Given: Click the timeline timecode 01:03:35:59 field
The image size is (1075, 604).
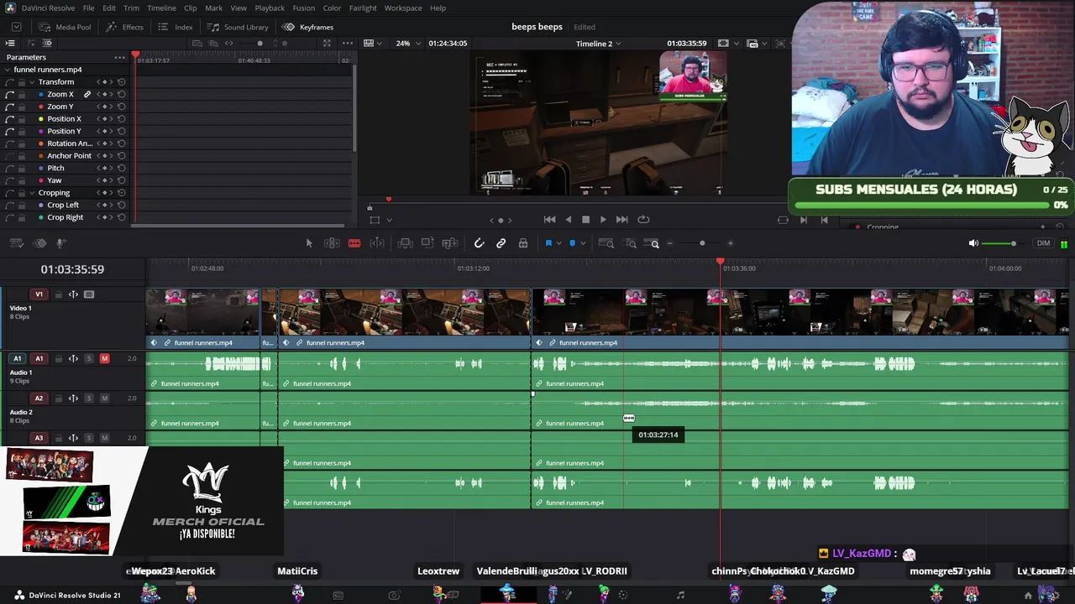Looking at the screenshot, I should tap(72, 269).
